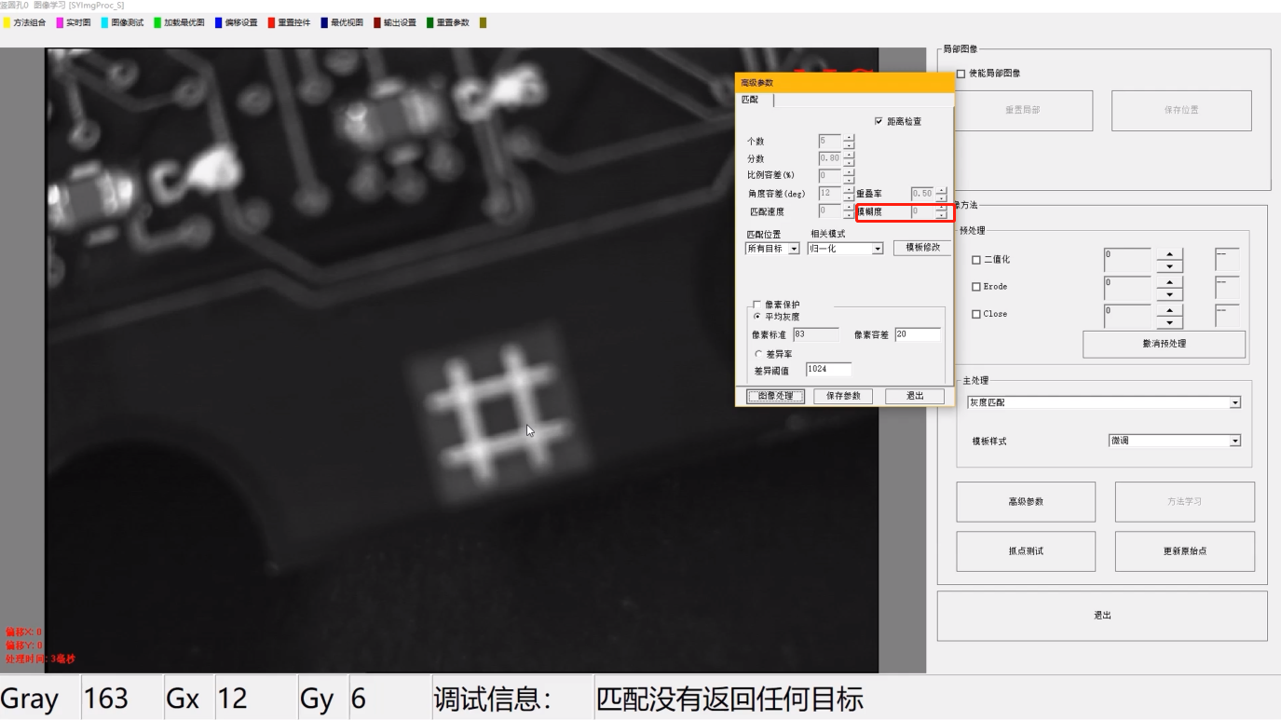The height and width of the screenshot is (720, 1281).
Task: Click the 保存参数 button
Action: coord(843,396)
